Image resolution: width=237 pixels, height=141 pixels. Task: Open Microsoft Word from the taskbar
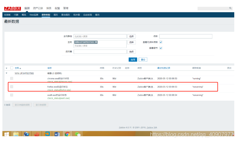coord(57,134)
